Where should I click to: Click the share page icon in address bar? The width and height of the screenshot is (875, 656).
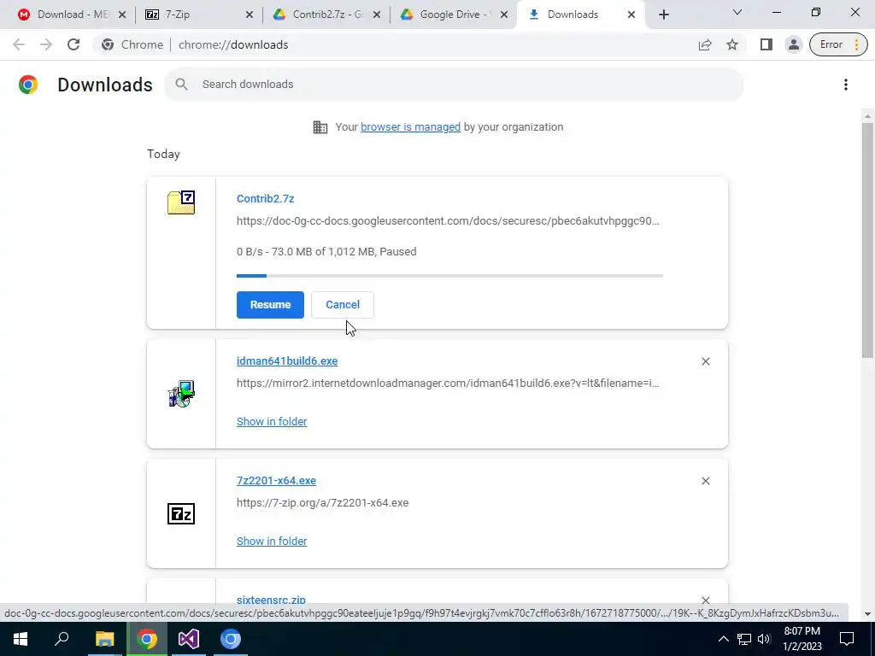(705, 44)
